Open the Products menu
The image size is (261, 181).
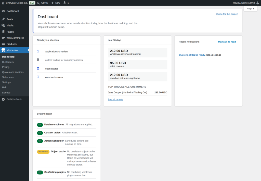pyautogui.click(x=15, y=44)
